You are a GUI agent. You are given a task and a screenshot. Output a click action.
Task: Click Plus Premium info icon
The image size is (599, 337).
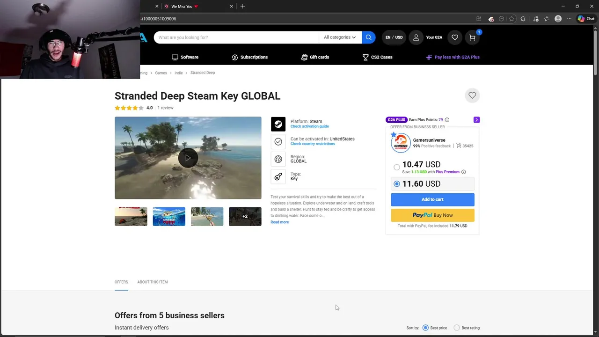coord(463,172)
